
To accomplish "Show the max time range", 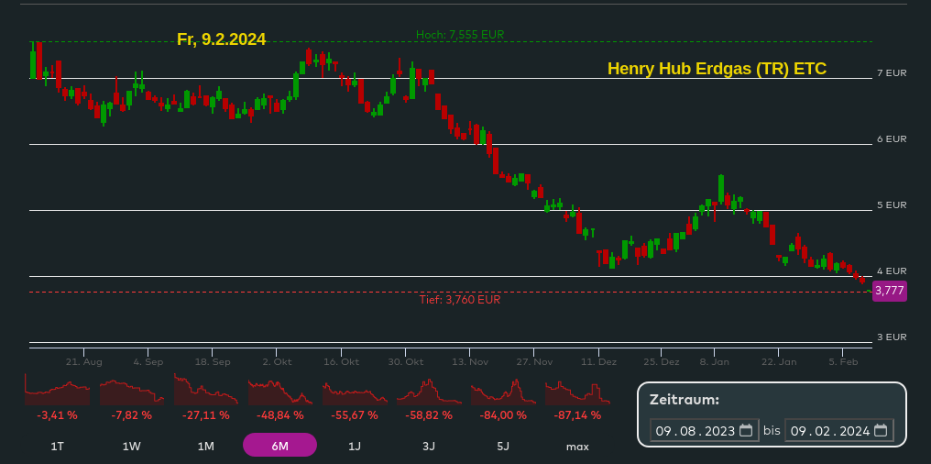I will pos(577,447).
